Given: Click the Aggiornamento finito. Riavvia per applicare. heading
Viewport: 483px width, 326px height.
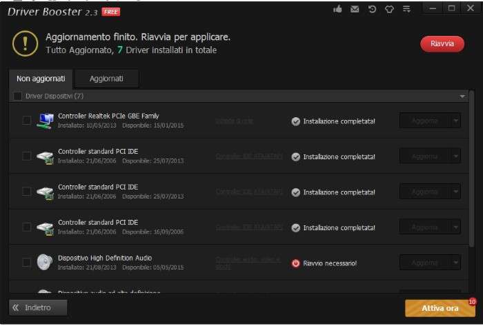Looking at the screenshot, I should (x=138, y=37).
